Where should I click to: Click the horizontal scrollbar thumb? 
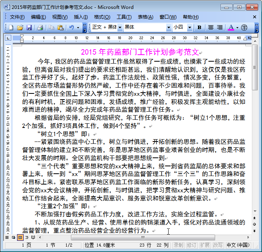[143, 237]
